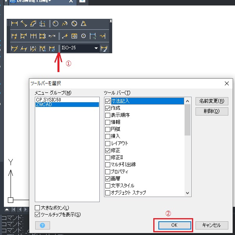Image resolution: width=235 pixels, height=235 pixels.
Task: Uncheck the 寸法記入 toolbar checkbox
Action: click(x=108, y=101)
